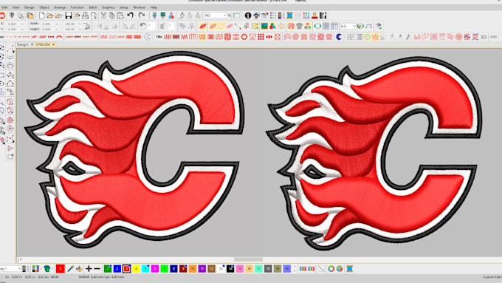Select the arc-shaped outline stitch icon

pyautogui.click(x=59, y=37)
